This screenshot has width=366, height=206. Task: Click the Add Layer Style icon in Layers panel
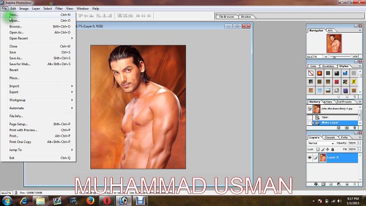[316, 184]
